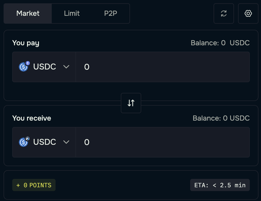Open the USDC token selector in You pay
The image size is (261, 201).
pyautogui.click(x=44, y=67)
